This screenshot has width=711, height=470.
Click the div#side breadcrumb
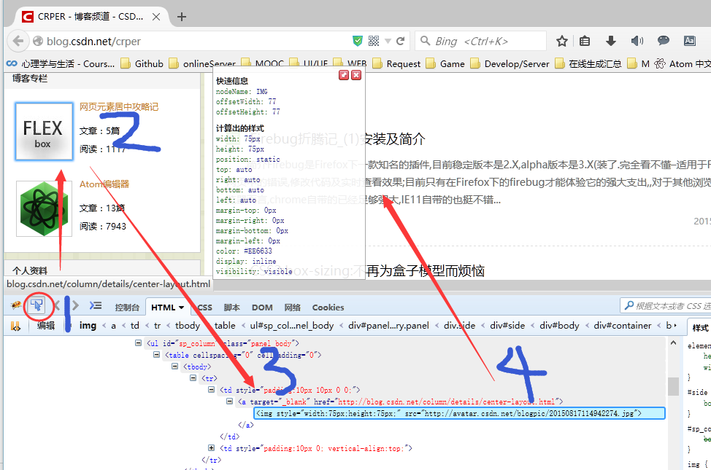507,326
